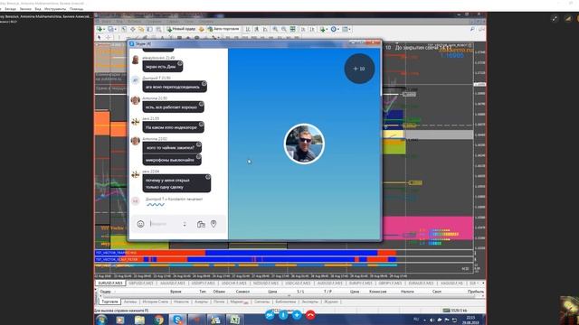
Task: Open the История Счета terminal tab
Action: (x=155, y=302)
